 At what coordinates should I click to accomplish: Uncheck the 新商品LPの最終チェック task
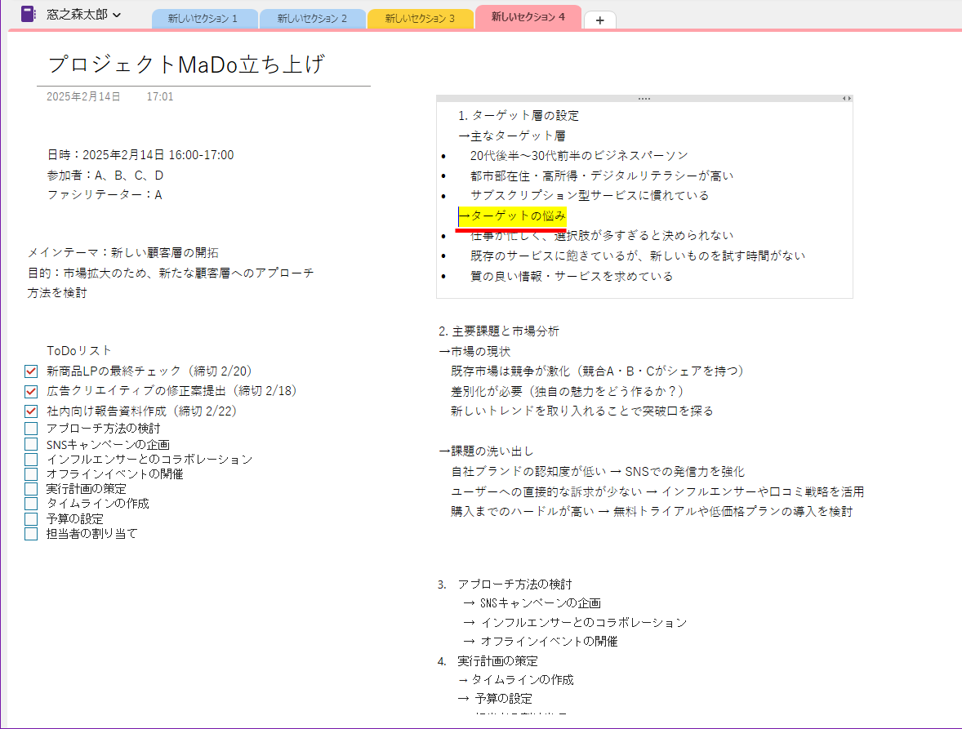[30, 369]
